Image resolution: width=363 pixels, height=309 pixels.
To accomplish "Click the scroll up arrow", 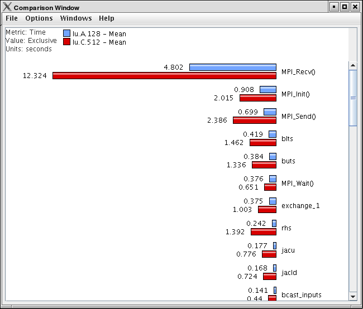I will click(x=353, y=65).
